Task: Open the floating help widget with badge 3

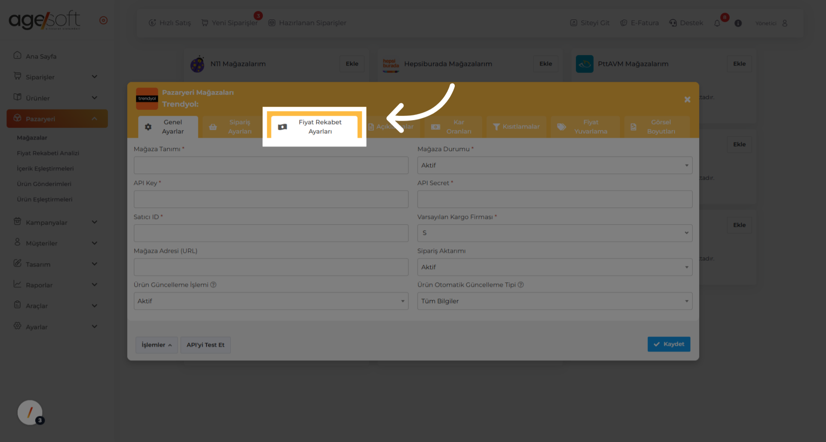Action: (x=30, y=413)
